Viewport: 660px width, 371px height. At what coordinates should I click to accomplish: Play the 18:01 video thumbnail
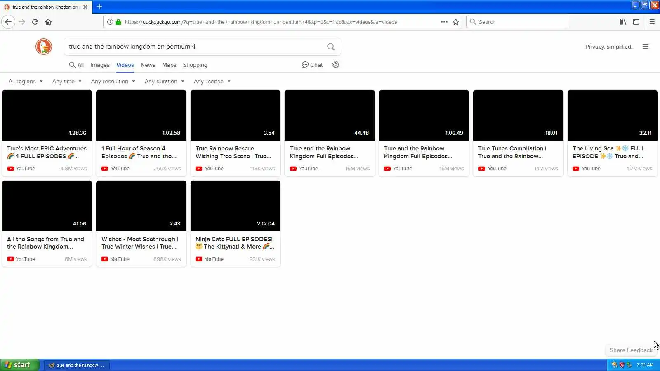518,115
